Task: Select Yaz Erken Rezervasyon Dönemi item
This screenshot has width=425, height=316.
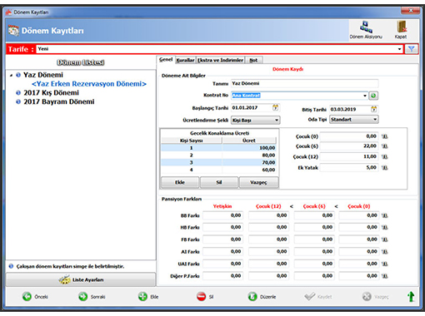Action: pos(89,84)
